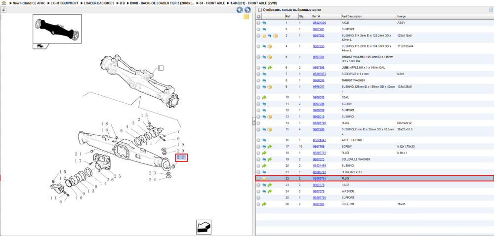This screenshot has width=494, height=236.
Task: Click callout 17 in the exploded diagram
Action: (78, 161)
